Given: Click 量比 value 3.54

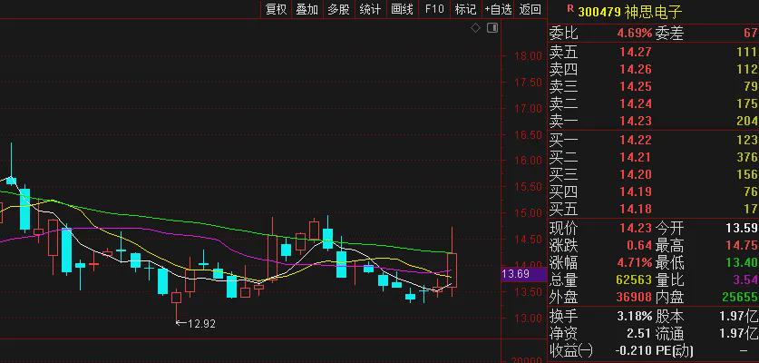Looking at the screenshot, I should [744, 280].
